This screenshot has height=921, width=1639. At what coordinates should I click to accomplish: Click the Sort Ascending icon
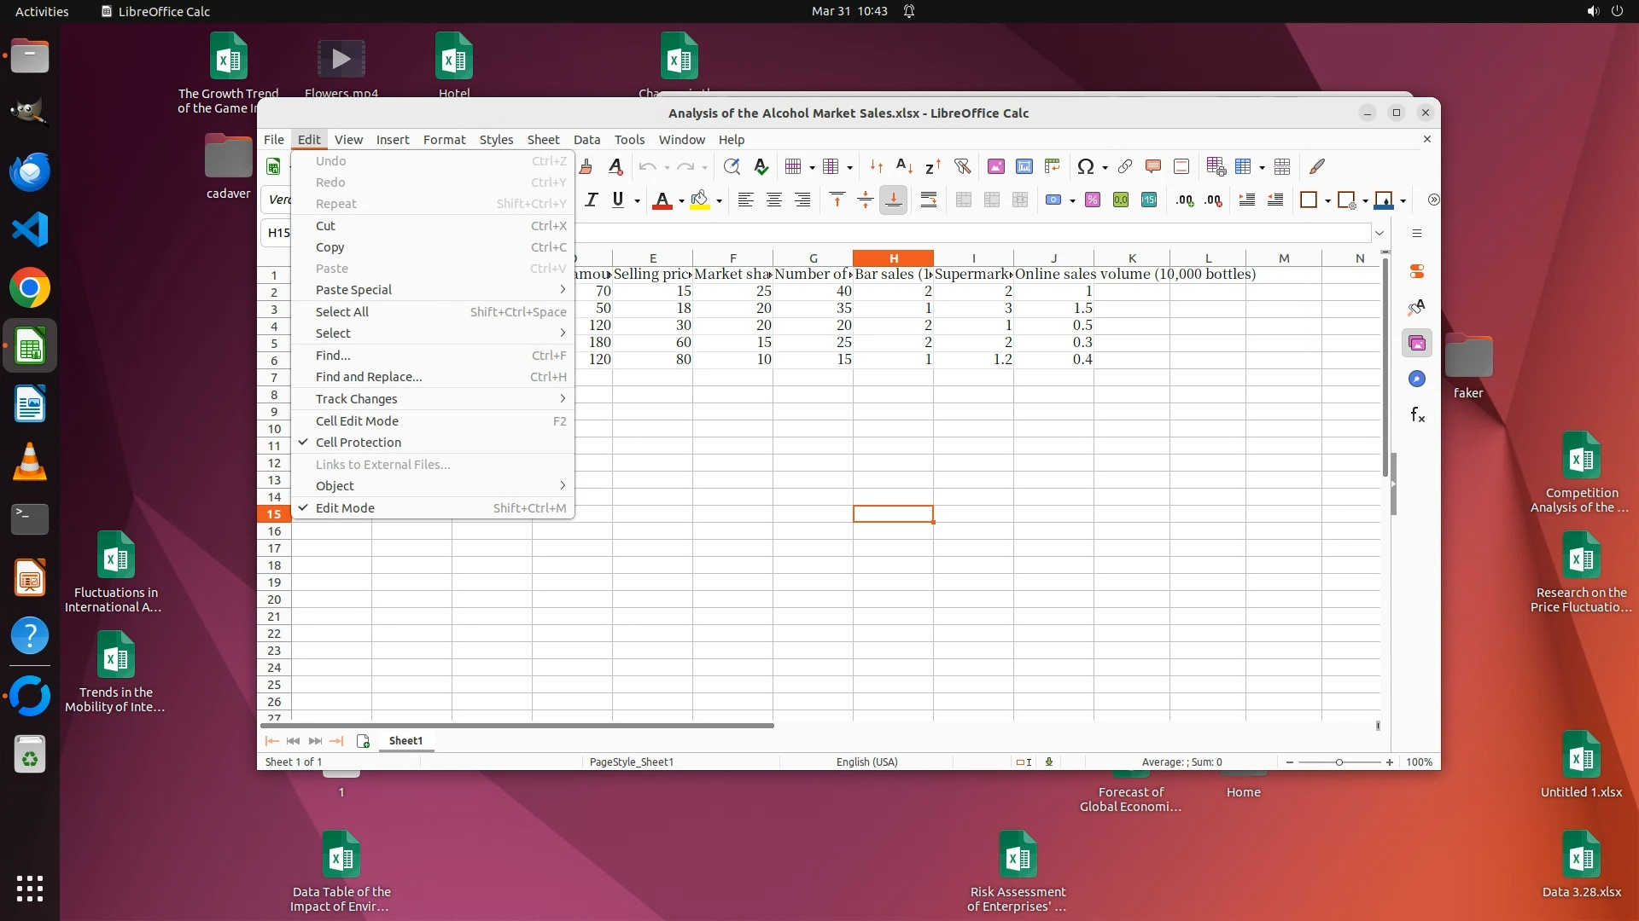[904, 167]
